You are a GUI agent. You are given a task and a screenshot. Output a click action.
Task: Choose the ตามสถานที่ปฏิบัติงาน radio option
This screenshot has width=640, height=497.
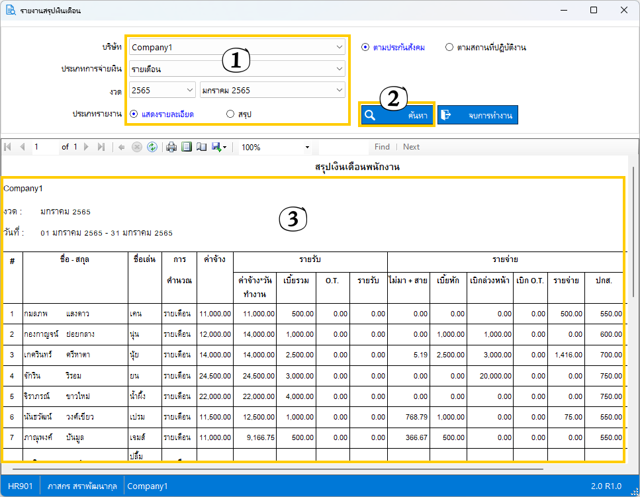pos(449,47)
